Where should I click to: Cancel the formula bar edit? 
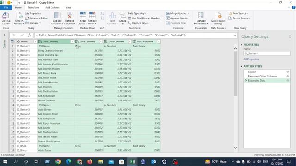[14, 35]
